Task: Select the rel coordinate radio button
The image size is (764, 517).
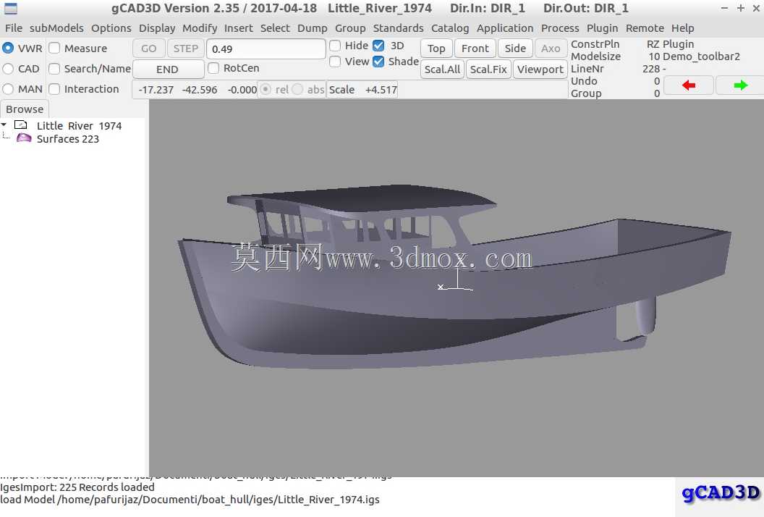Action: point(266,90)
